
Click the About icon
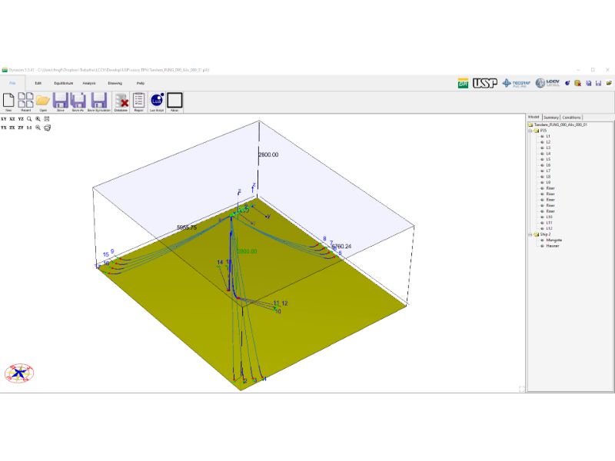point(175,101)
